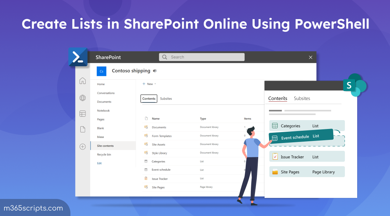Open the Site Assets library name
Viewport: 390px width, 216px height.
tap(159, 144)
